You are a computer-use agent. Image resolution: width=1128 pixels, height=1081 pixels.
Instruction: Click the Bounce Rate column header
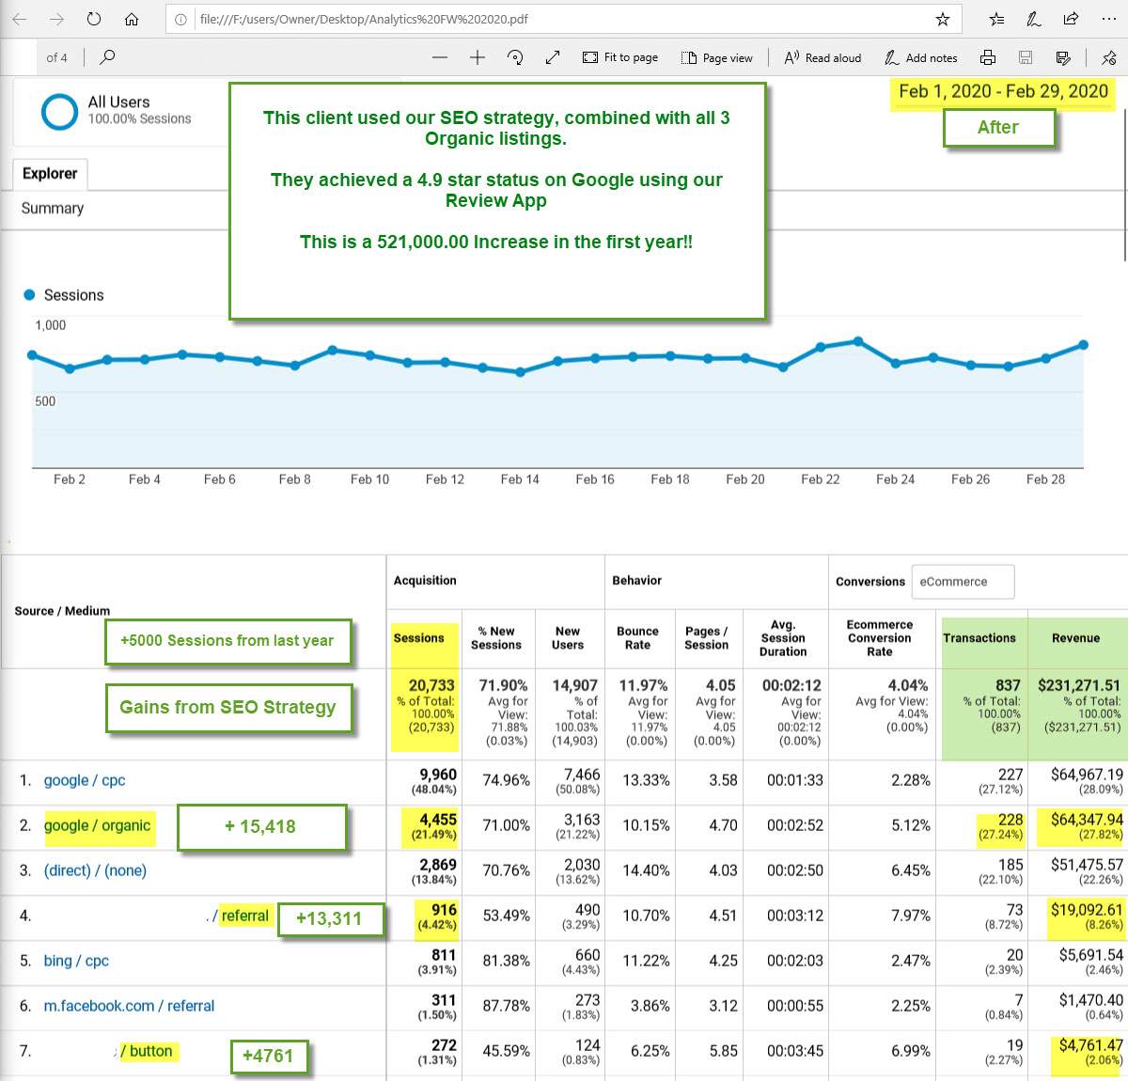(637, 638)
